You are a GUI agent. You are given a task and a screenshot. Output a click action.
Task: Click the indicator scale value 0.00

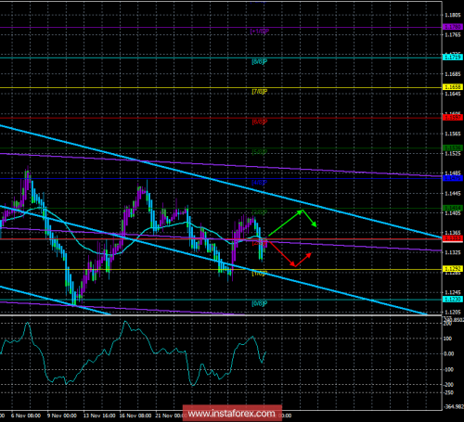coord(449,353)
